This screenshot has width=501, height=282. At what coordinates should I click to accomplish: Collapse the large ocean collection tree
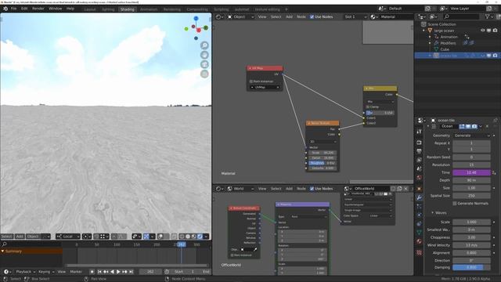424,31
